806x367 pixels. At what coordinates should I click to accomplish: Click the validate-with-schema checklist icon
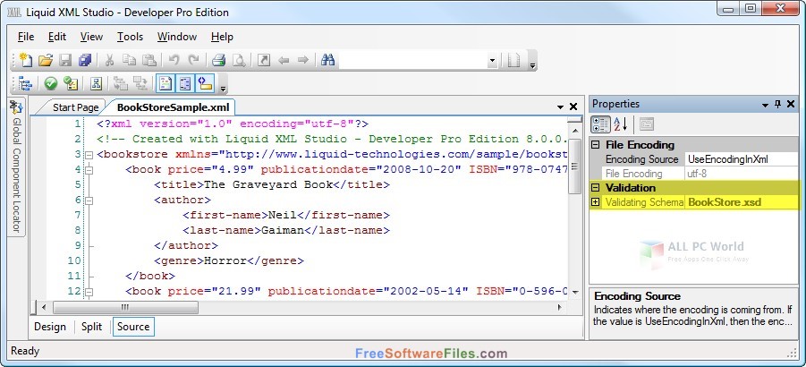point(71,83)
